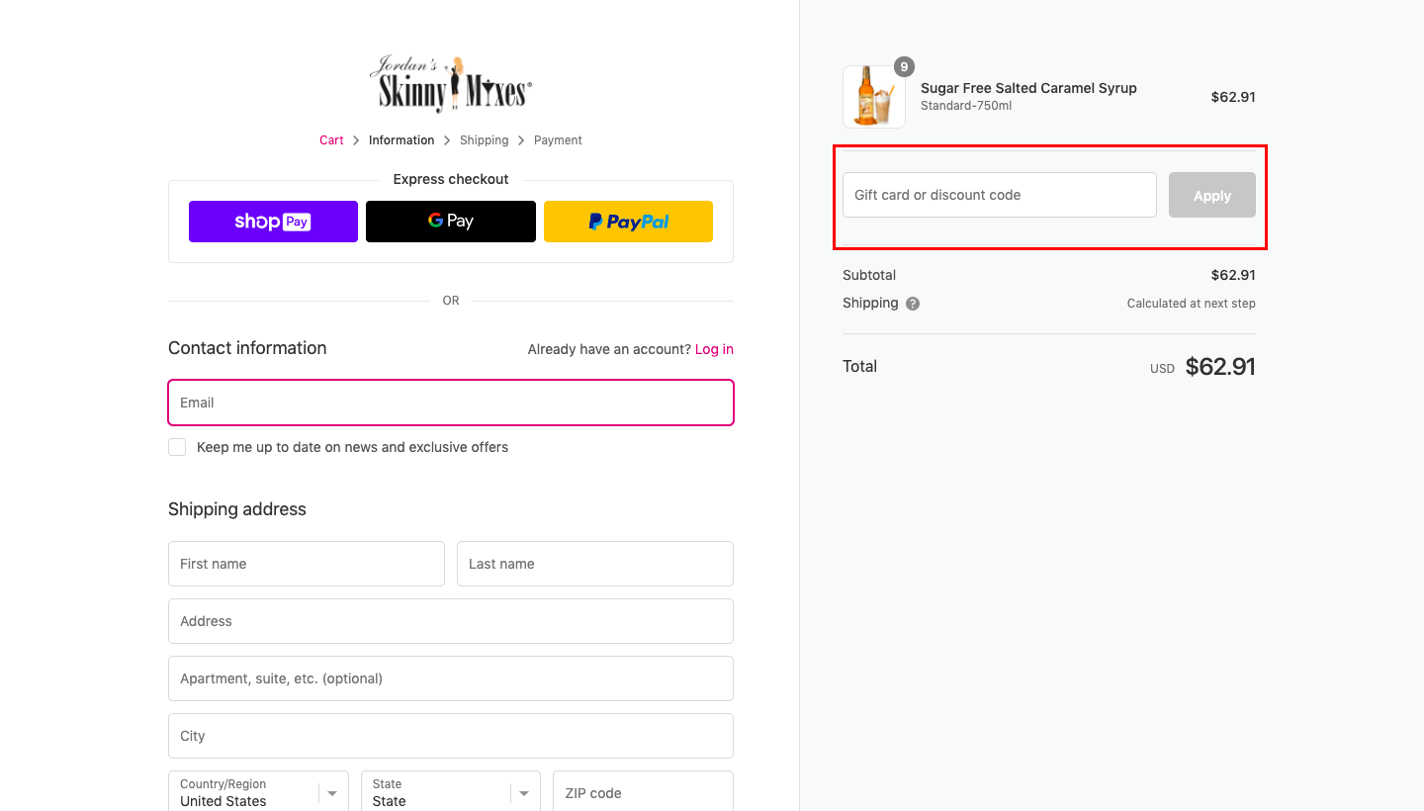The image size is (1424, 811).
Task: Click the 'Express checkout' heading
Action: [x=451, y=179]
